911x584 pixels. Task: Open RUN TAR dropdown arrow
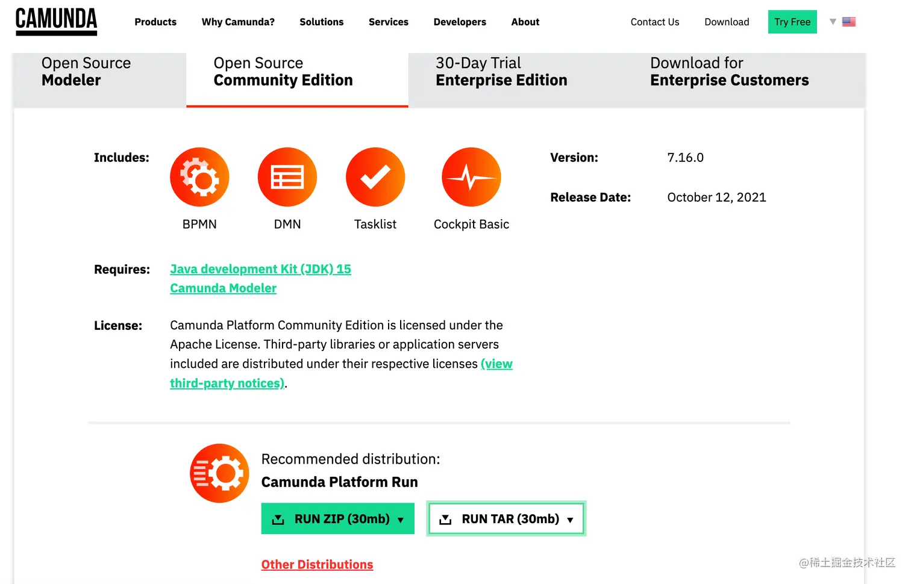click(x=570, y=520)
